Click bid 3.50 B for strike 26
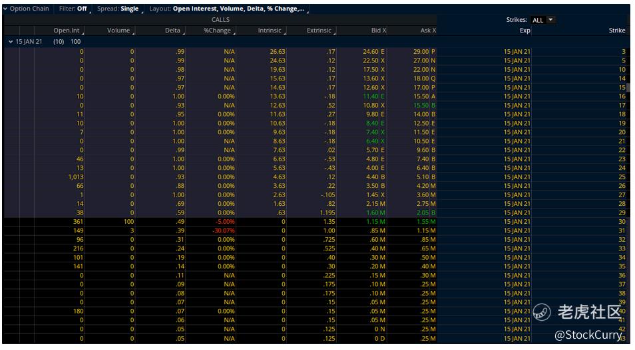 (x=375, y=185)
